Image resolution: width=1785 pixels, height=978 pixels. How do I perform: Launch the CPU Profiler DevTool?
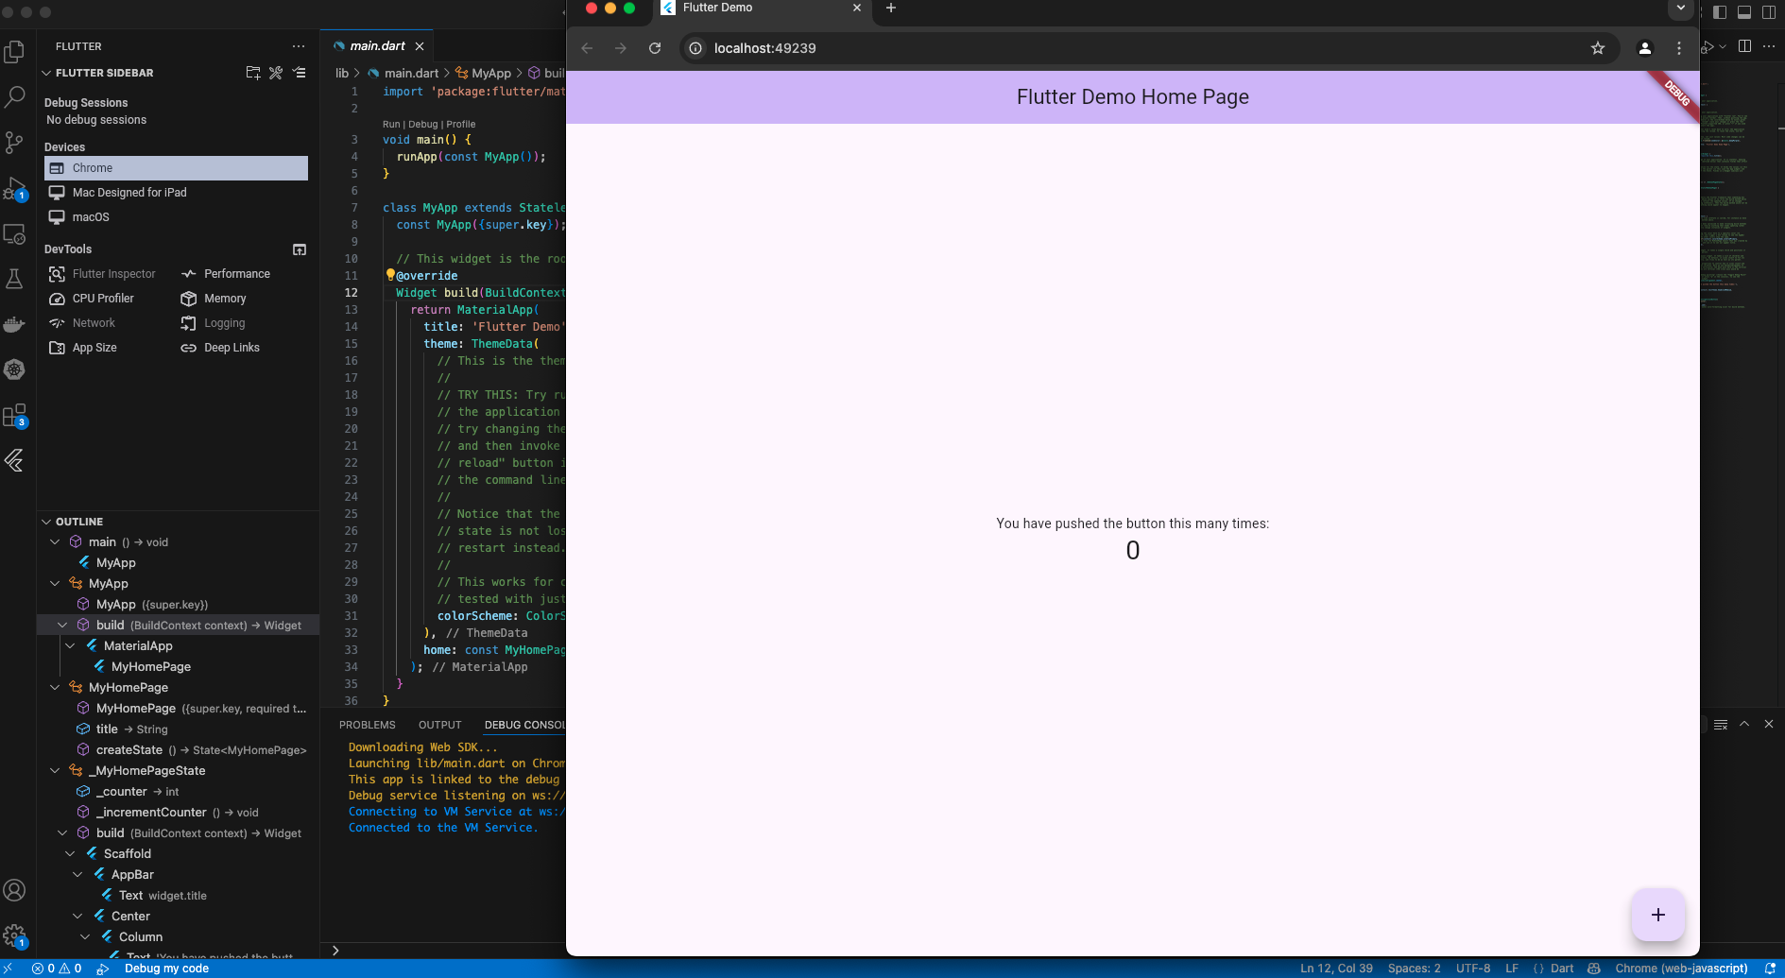tap(102, 299)
